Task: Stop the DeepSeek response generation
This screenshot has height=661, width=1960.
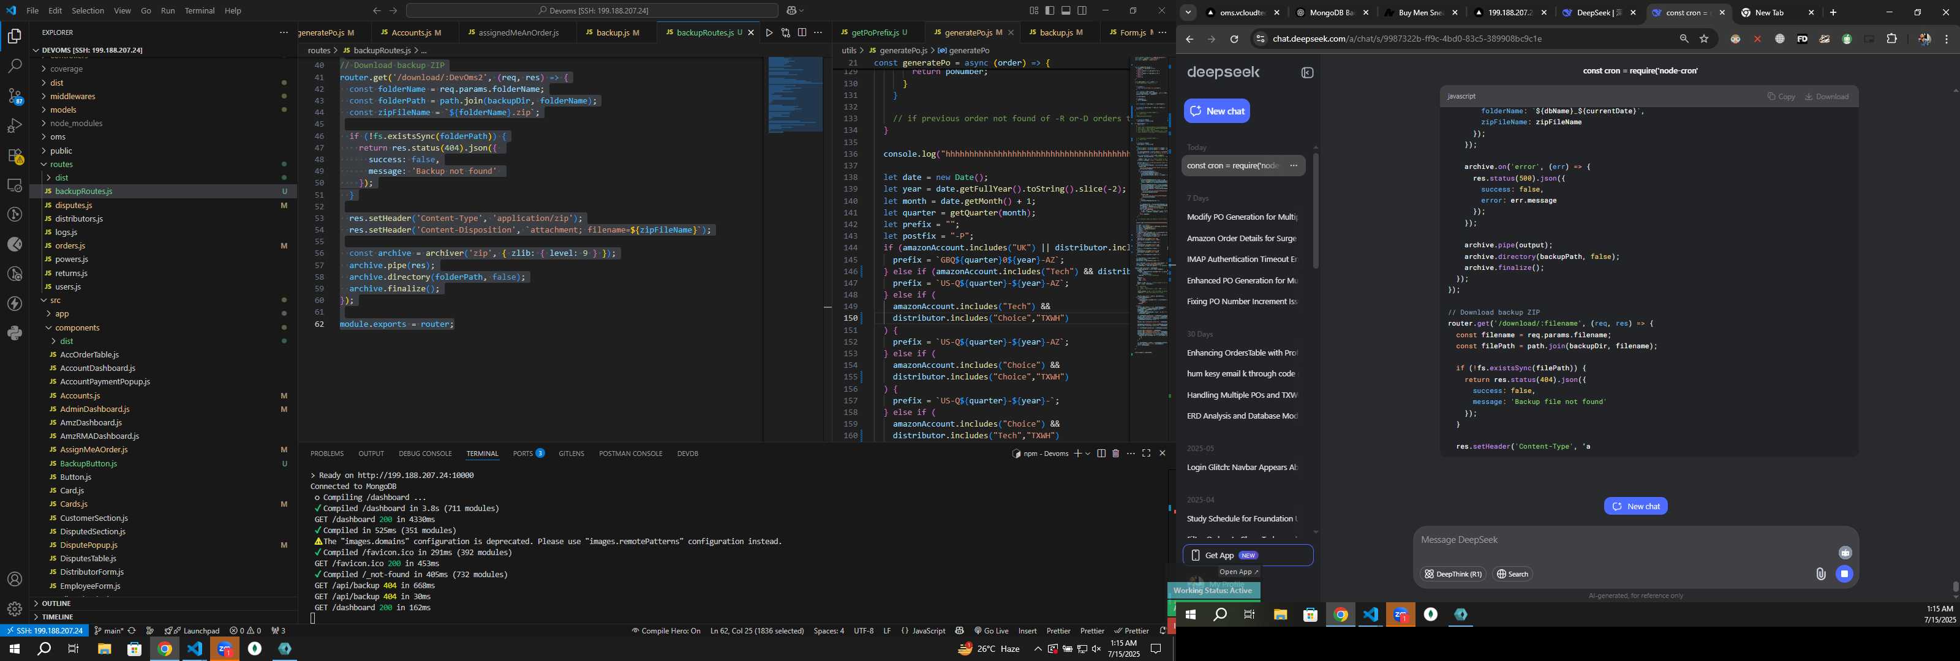Action: [1844, 574]
